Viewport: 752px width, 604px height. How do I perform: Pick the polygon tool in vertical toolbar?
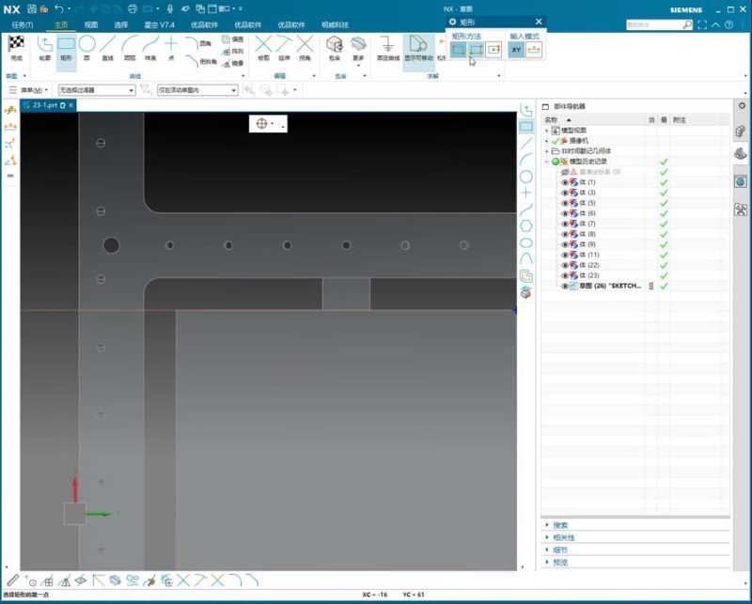point(526,225)
